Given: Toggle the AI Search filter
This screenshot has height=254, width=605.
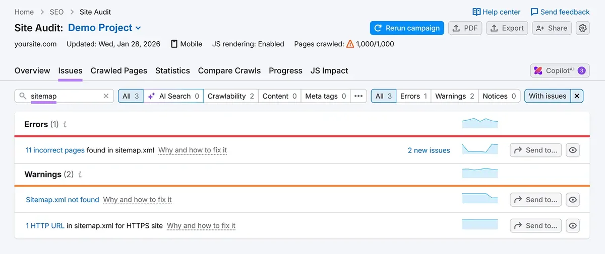Looking at the screenshot, I should tap(173, 96).
